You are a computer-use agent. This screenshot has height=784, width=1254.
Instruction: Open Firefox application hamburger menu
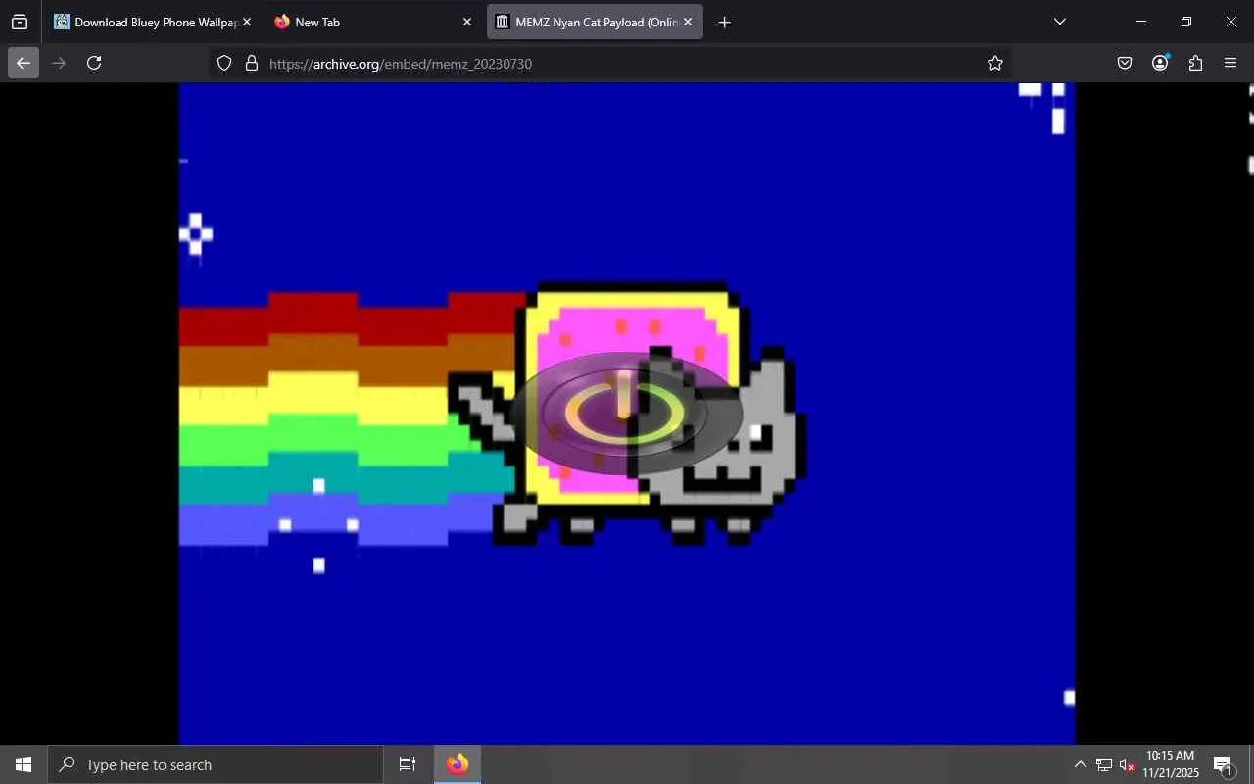coord(1230,63)
